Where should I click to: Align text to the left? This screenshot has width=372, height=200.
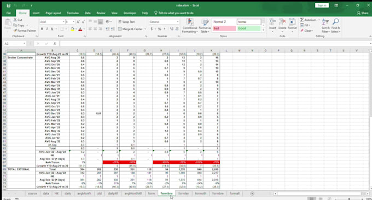click(x=90, y=29)
